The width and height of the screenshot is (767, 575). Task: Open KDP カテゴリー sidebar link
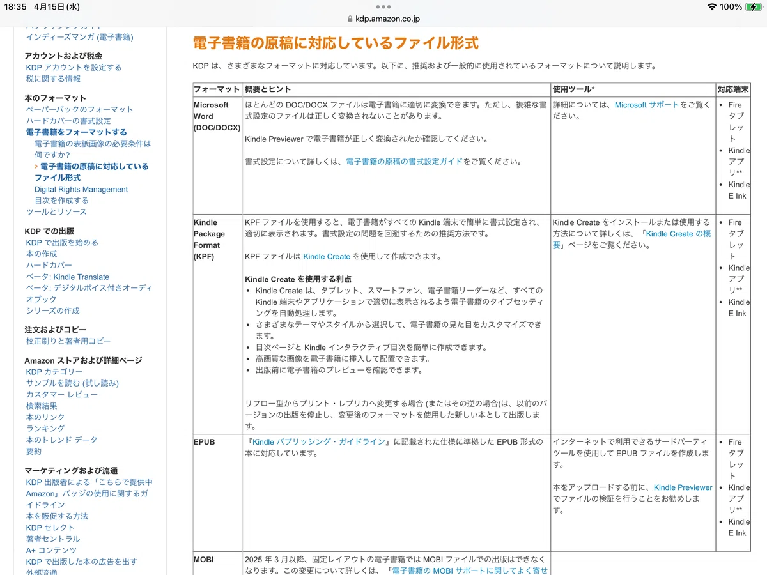(54, 372)
